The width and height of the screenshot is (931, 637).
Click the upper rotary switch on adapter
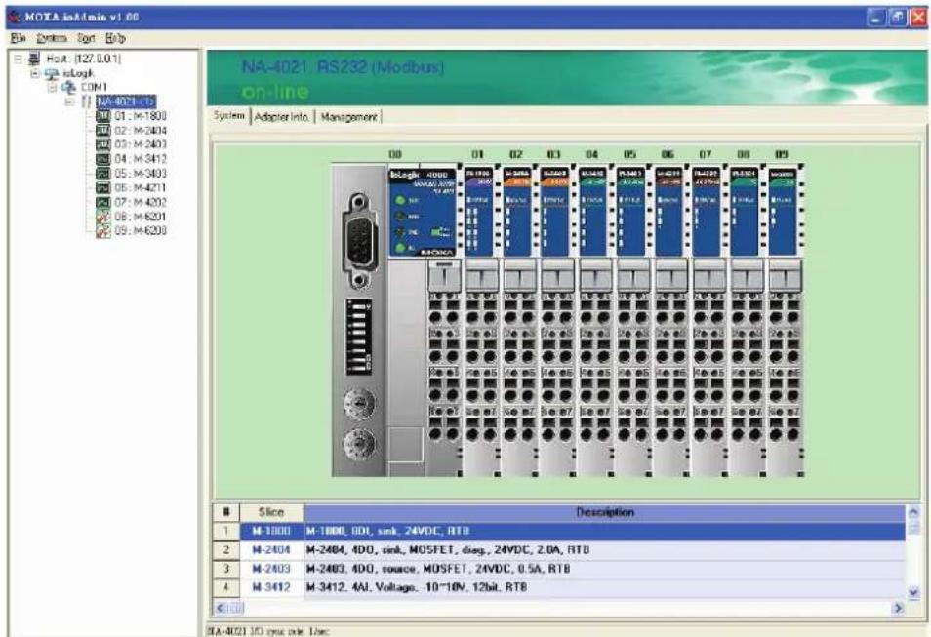(x=359, y=404)
